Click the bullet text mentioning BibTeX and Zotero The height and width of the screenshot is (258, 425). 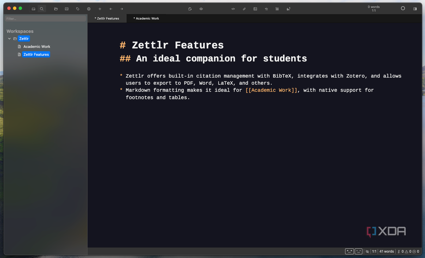tap(264, 79)
